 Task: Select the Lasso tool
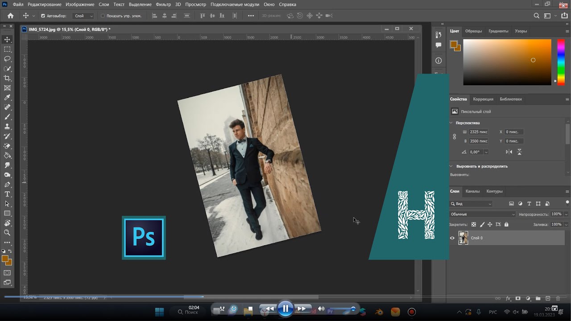(7, 59)
